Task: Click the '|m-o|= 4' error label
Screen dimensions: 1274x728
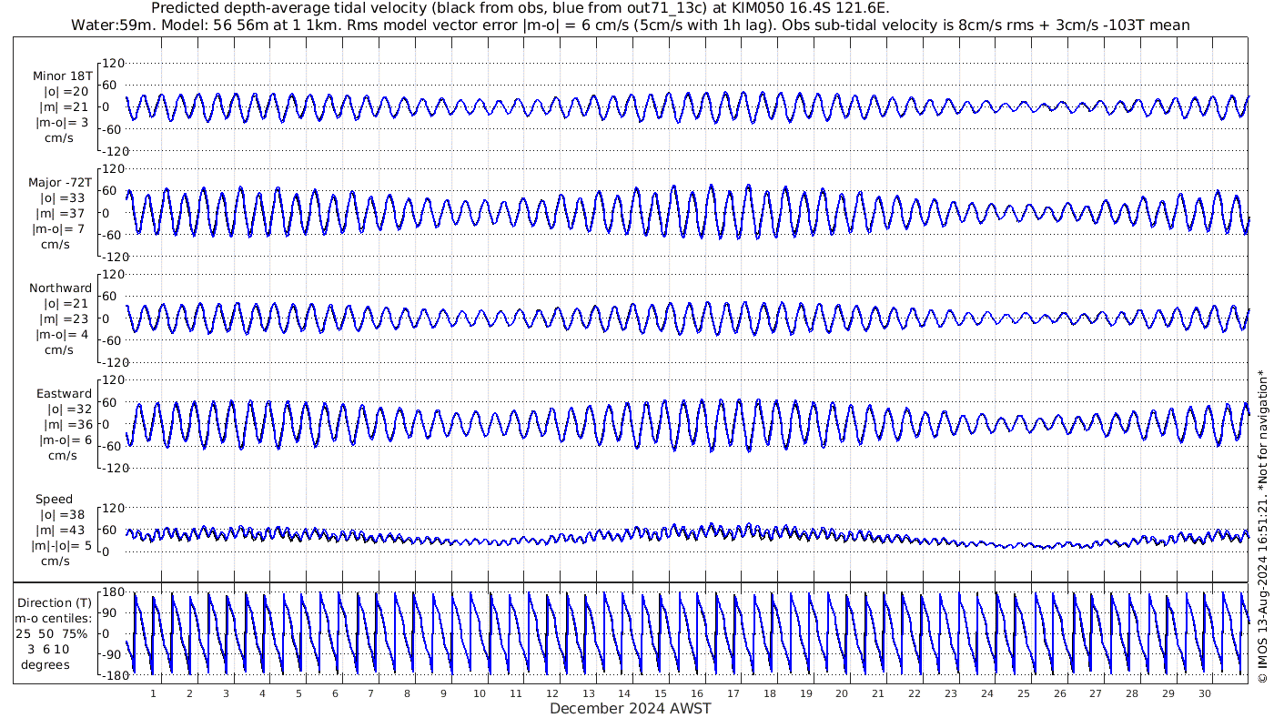Action: pyautogui.click(x=63, y=335)
